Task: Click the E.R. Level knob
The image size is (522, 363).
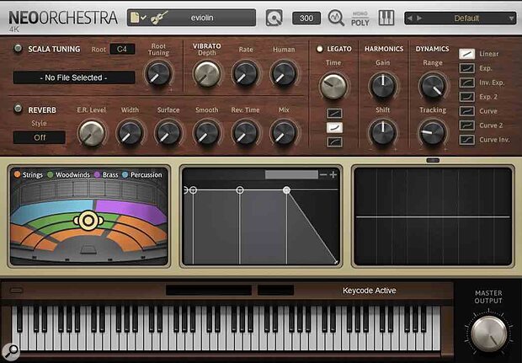Action: (91, 133)
